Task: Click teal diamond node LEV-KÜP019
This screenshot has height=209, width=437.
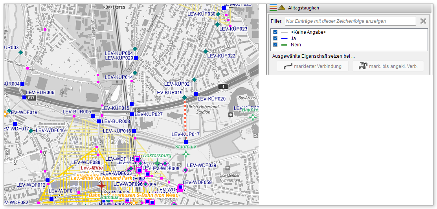Action: click(184, 97)
